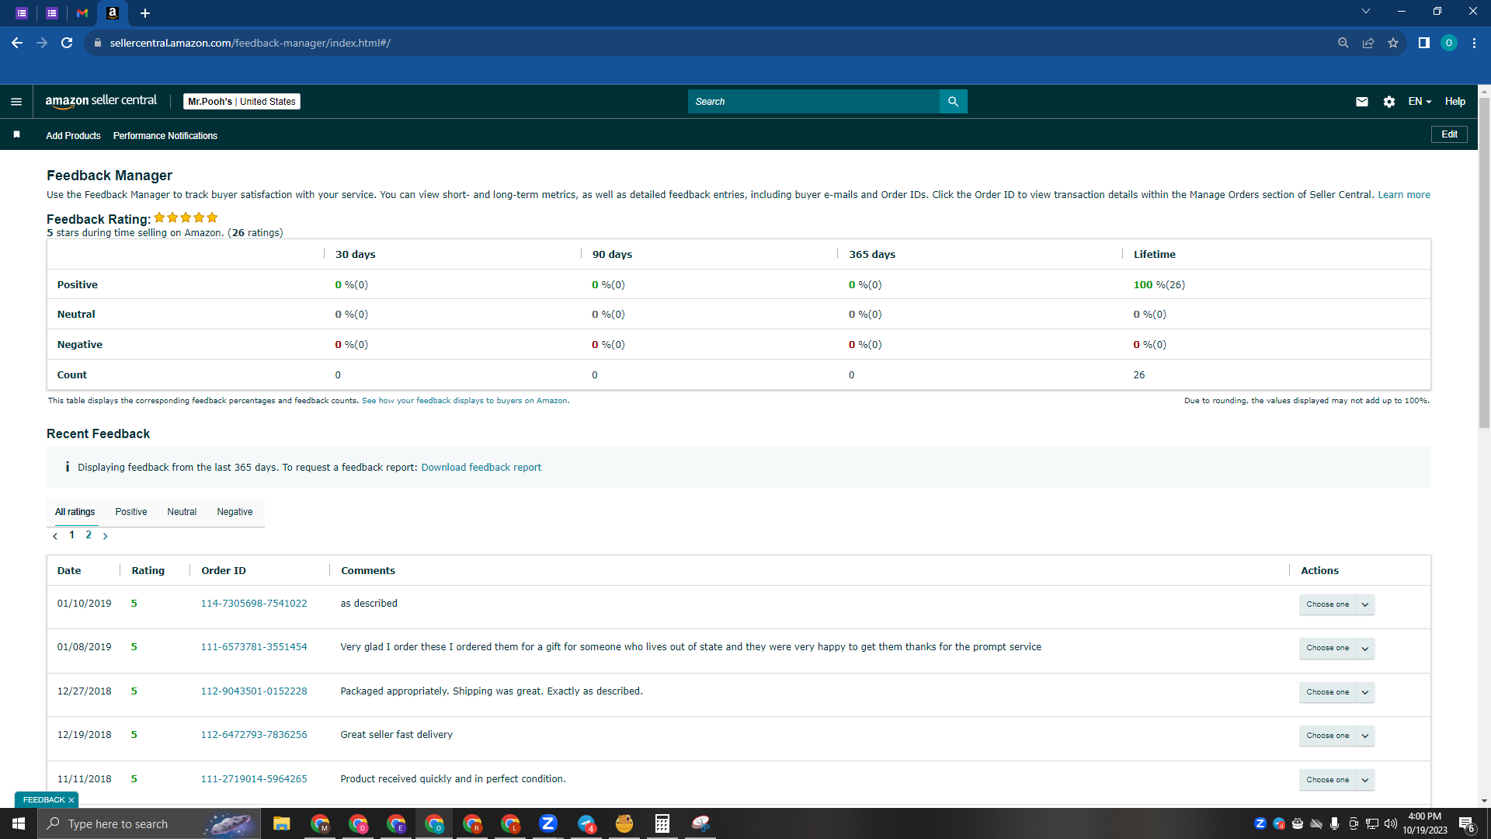The height and width of the screenshot is (839, 1491).
Task: Open order 112-6472793-7836256 link
Action: 254,735
